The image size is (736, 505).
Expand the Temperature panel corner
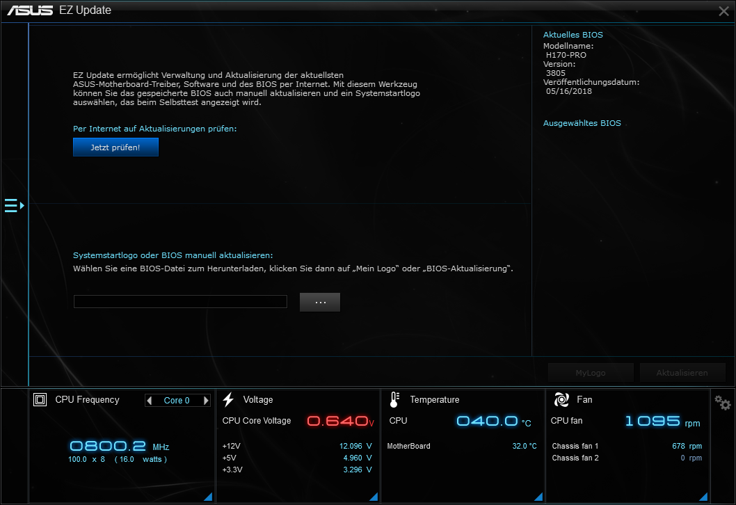pos(538,497)
